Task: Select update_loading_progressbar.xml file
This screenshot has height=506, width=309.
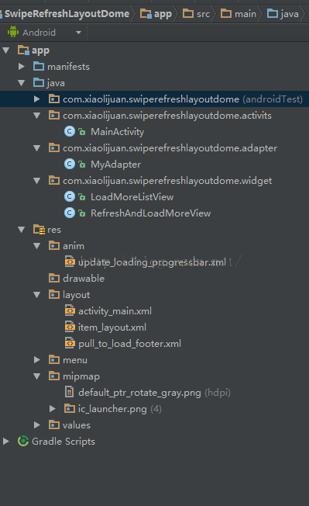Action: coord(153,262)
